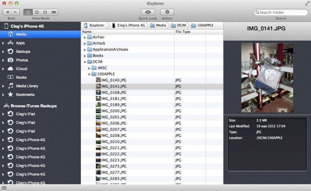Switch to list view mode
Image resolution: width=311 pixels, height=191 pixels.
(x=28, y=12)
